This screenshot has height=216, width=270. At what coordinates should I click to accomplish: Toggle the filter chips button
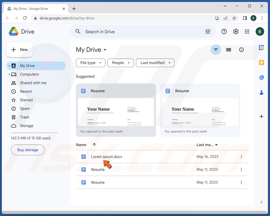coord(216,50)
